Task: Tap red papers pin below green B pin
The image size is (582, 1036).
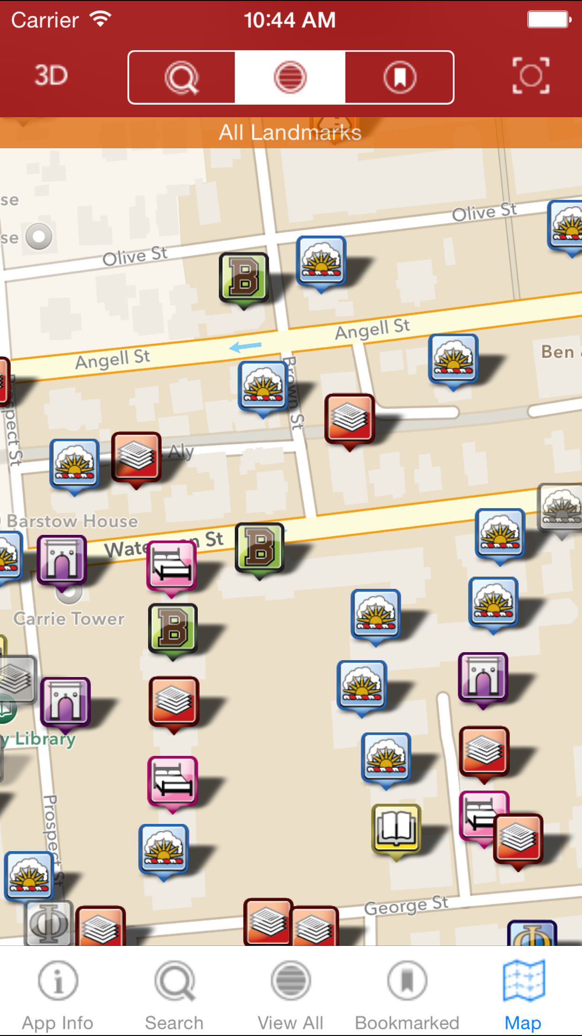Action: [174, 703]
